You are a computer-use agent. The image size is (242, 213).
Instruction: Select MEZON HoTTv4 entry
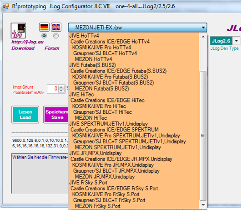coord(134,59)
